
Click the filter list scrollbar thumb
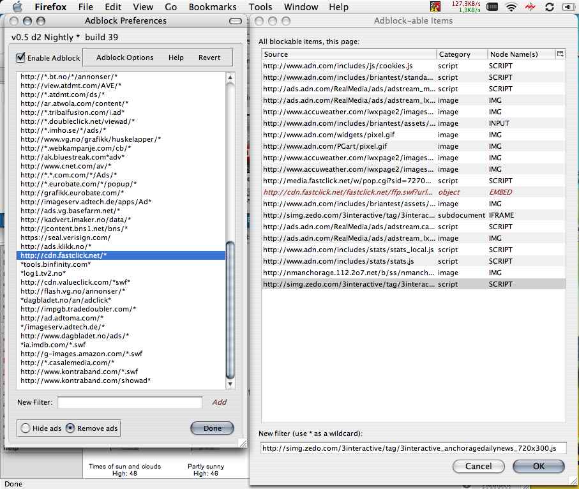[x=230, y=310]
